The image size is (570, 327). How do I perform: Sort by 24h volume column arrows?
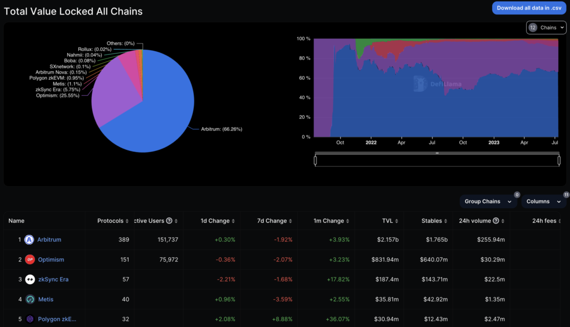(x=503, y=221)
